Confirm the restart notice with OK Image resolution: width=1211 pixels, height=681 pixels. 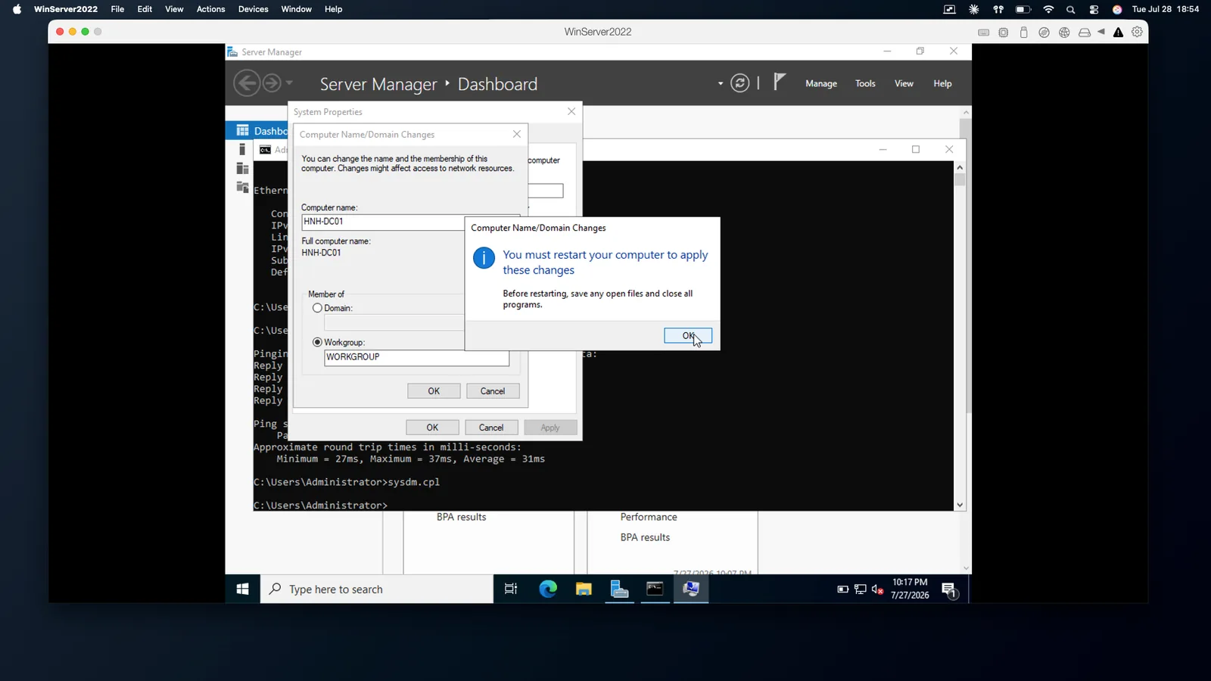click(x=687, y=335)
